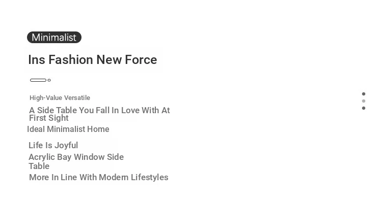The height and width of the screenshot is (201, 382).
Task: Open A Side Table You Fall In Love text
Action: pos(99,110)
